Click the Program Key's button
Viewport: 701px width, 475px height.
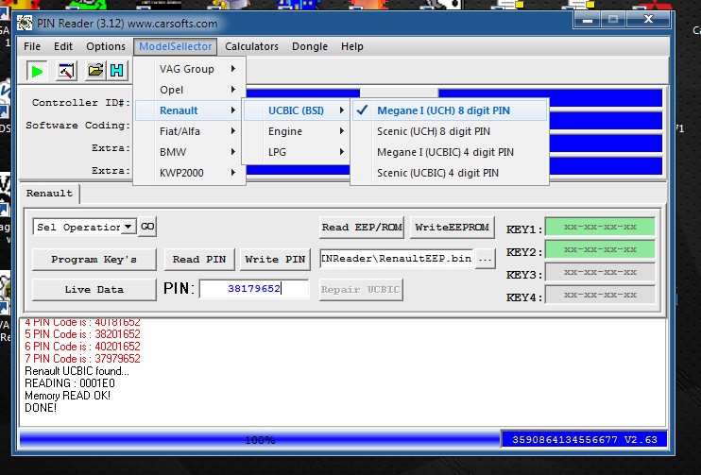94,260
